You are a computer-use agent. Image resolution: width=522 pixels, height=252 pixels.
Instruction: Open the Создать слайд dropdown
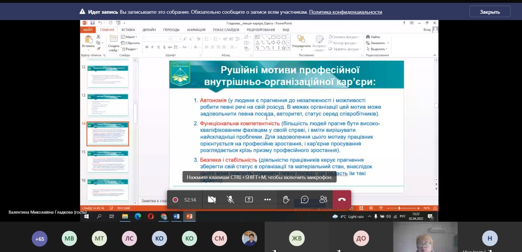coord(114,48)
